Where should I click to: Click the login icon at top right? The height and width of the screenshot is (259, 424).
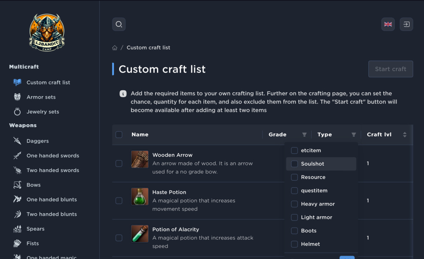406,24
